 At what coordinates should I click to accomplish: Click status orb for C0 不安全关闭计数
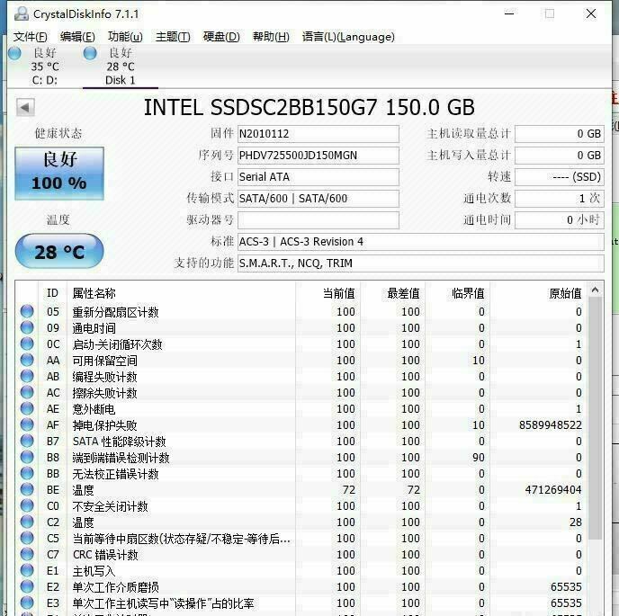pos(27,505)
